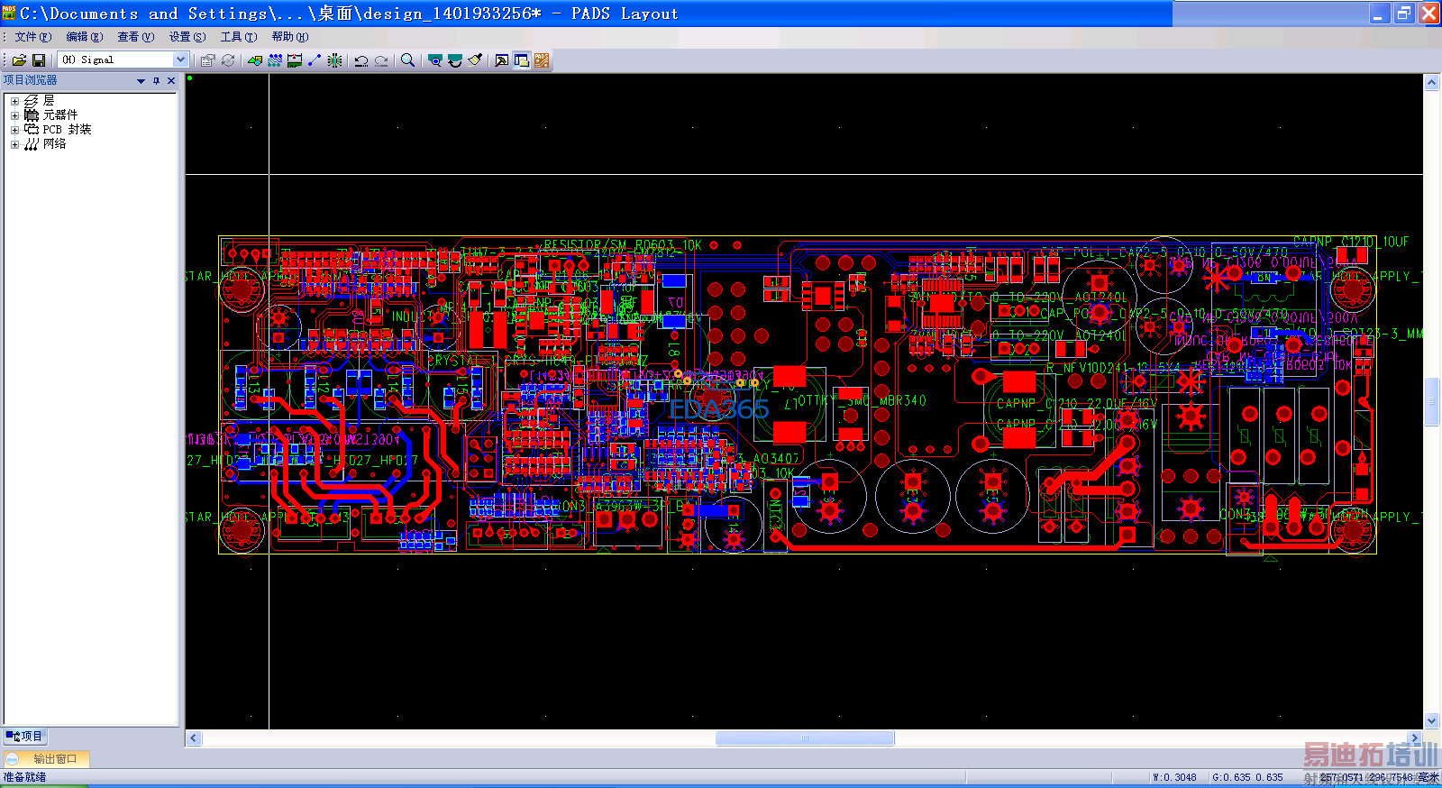Click the horizontal scrollbar left arrow
1442x788 pixels.
coord(194,738)
